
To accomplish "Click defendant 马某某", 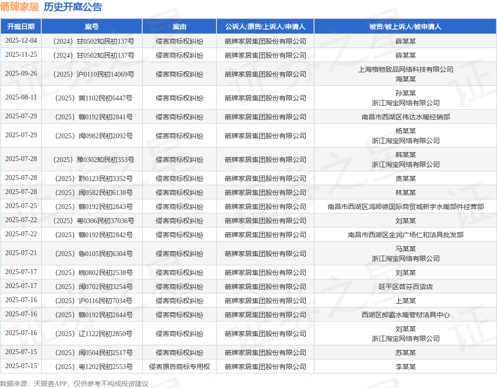I will coord(405,249).
